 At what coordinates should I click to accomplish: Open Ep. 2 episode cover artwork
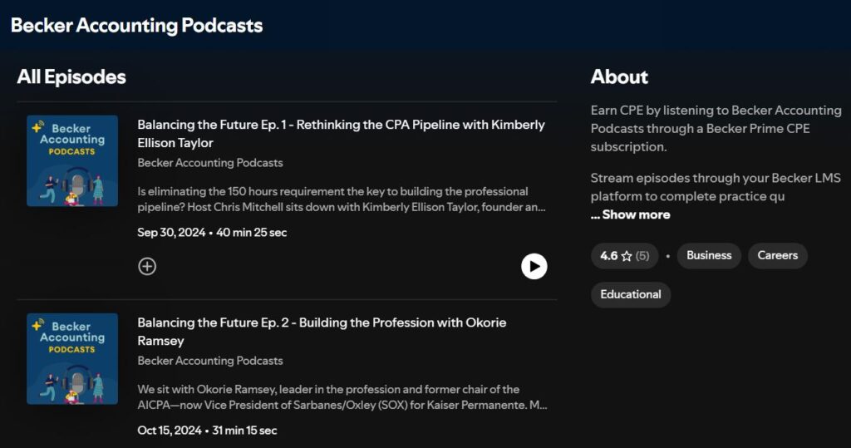[x=72, y=358]
